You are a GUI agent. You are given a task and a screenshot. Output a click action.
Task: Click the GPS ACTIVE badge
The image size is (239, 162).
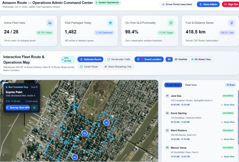(68, 60)
